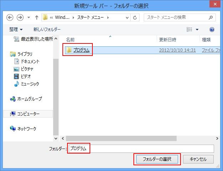
Task: Open the 整理 dropdown menu
Action: click(x=16, y=30)
